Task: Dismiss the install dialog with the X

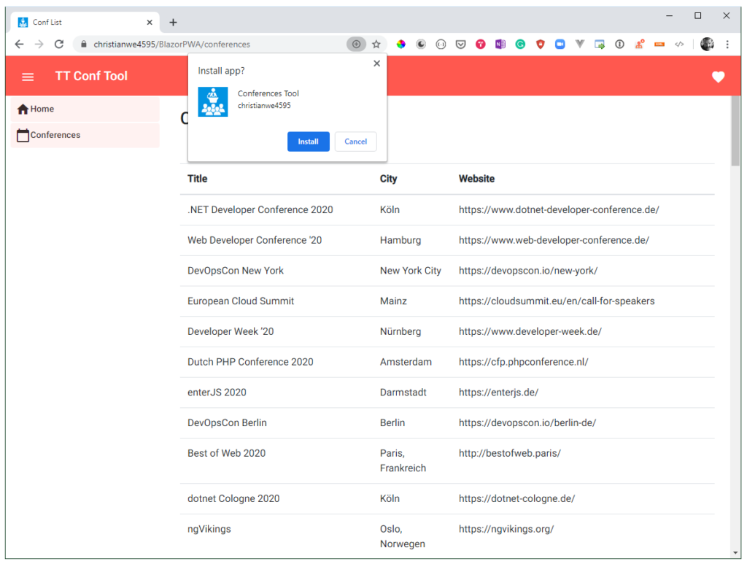Action: 376,63
